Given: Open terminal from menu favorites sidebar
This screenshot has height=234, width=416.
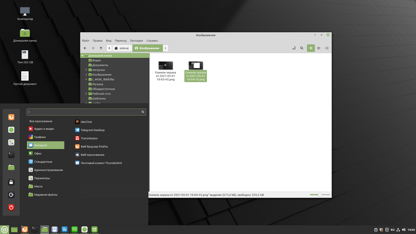Looking at the screenshot, I should [x=11, y=154].
